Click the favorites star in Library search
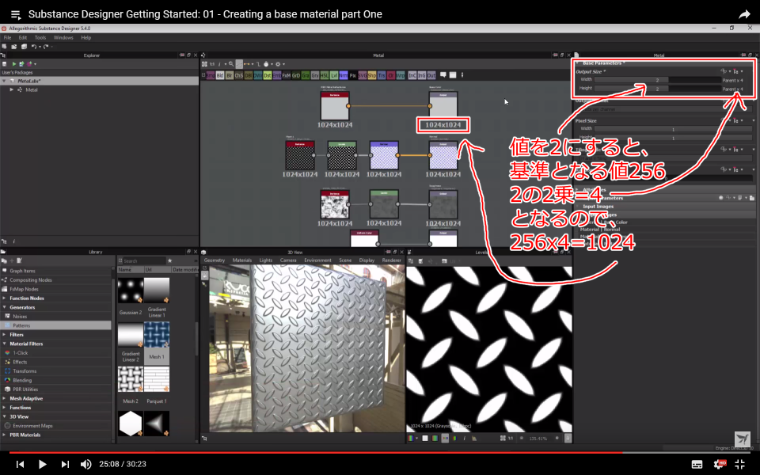This screenshot has height=475, width=760. [x=169, y=260]
